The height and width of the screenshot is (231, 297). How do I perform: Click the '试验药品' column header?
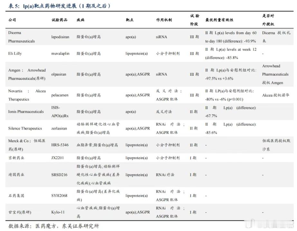(60, 20)
